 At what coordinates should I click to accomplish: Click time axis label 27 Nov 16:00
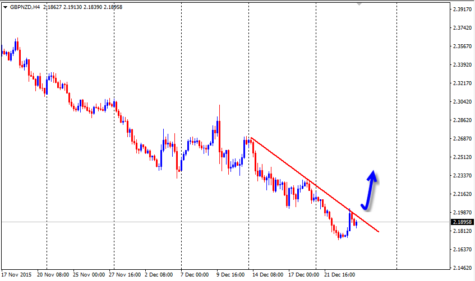(x=125, y=275)
